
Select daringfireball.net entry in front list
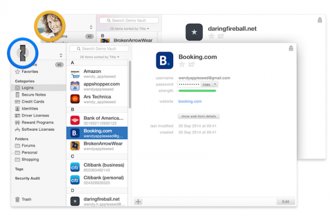[97, 201]
